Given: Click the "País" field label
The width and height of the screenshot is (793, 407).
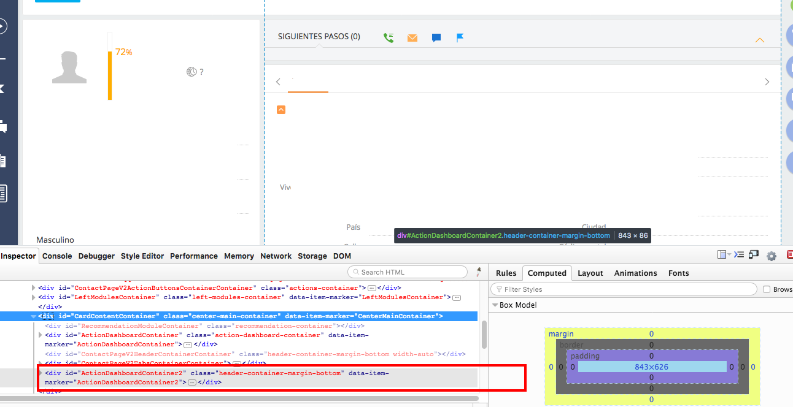Looking at the screenshot, I should (353, 227).
